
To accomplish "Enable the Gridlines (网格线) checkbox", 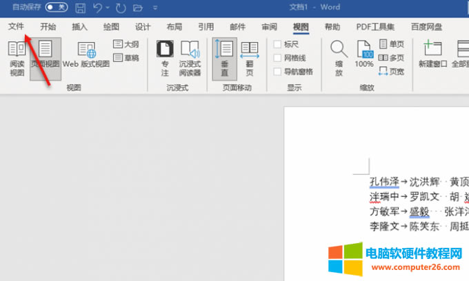I will pos(278,58).
